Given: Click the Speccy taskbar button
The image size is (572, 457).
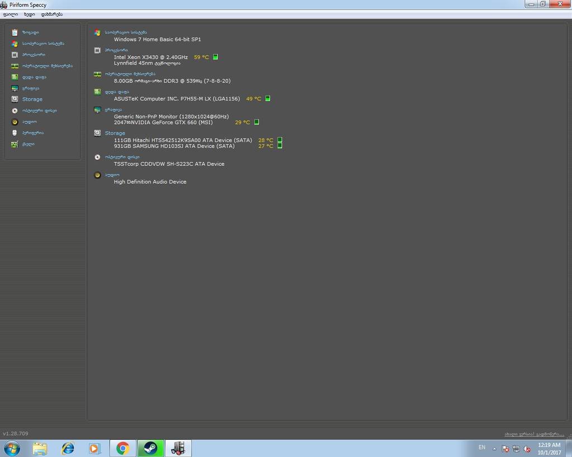Looking at the screenshot, I should [x=178, y=448].
